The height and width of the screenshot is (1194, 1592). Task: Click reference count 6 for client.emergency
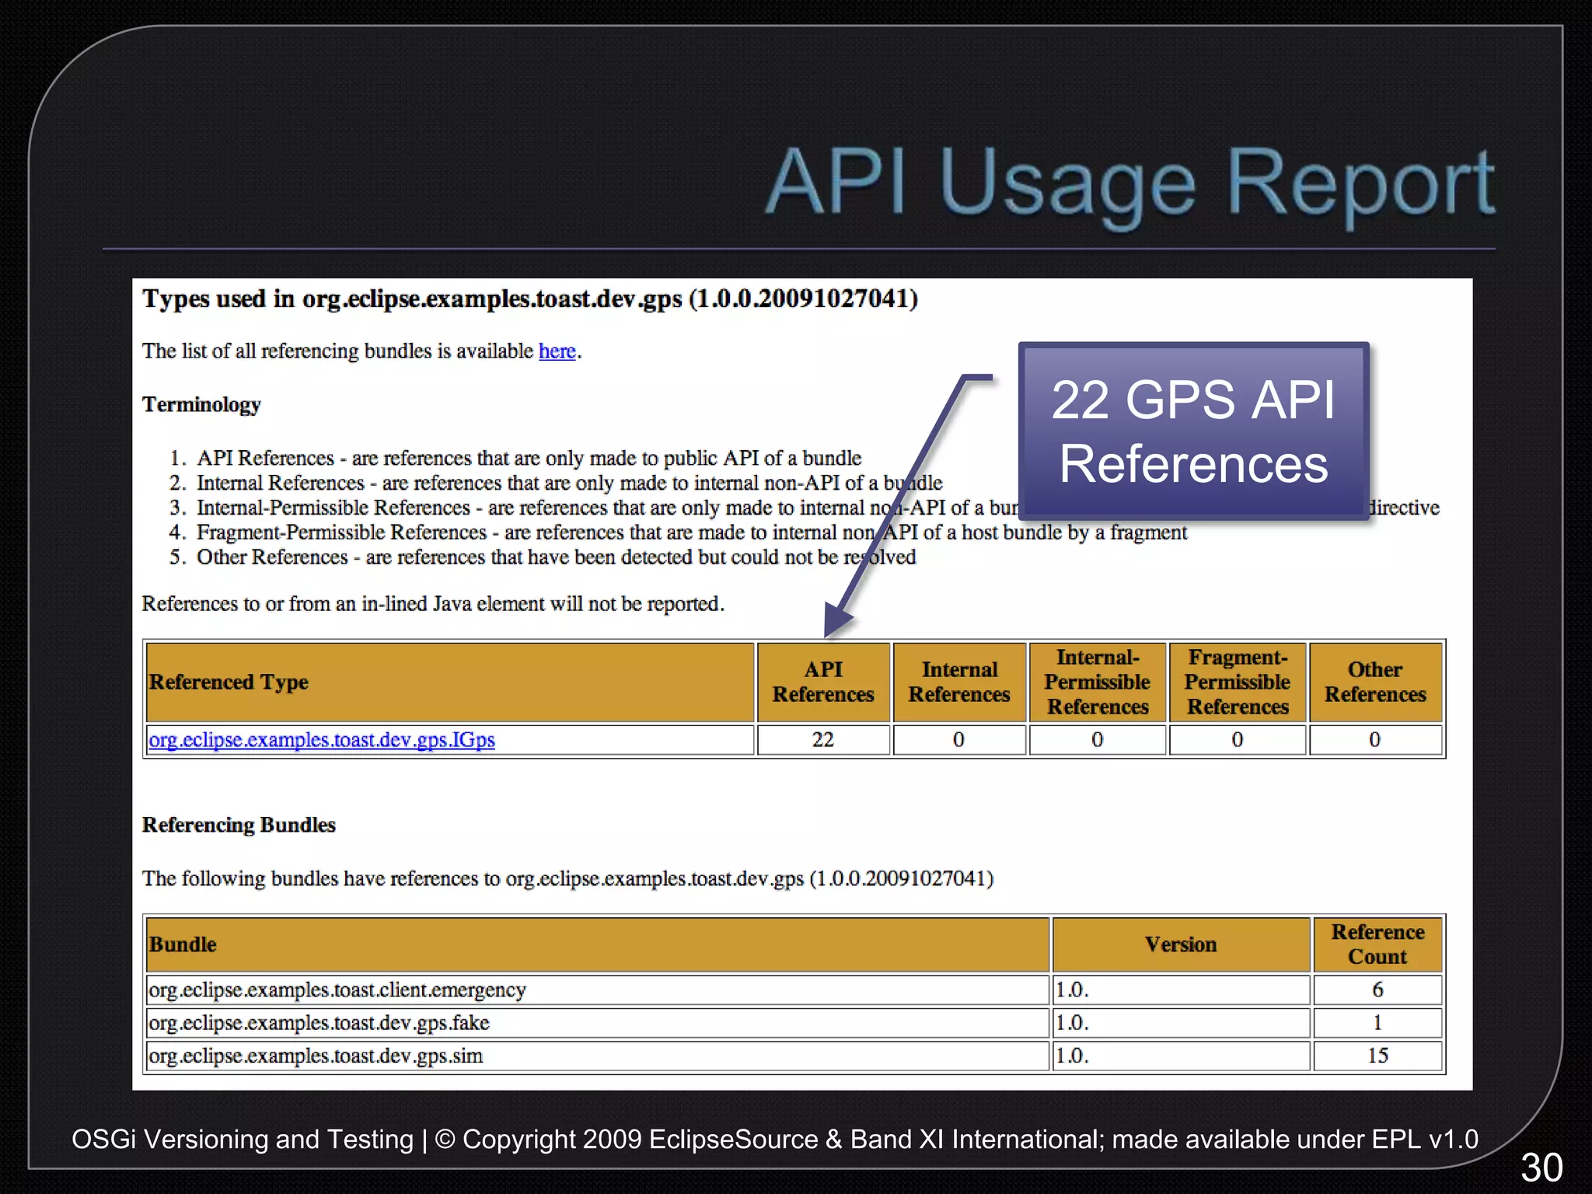tap(1378, 990)
